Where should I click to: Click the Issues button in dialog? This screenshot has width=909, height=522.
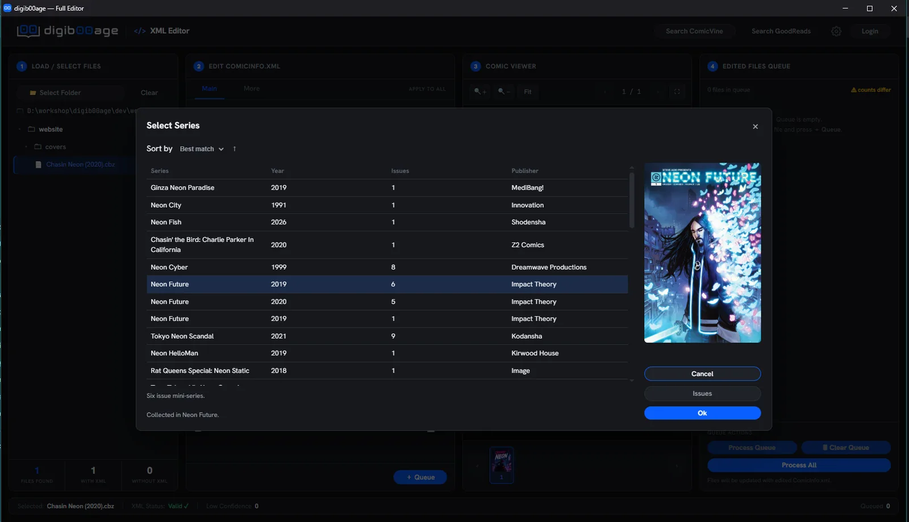tap(702, 394)
